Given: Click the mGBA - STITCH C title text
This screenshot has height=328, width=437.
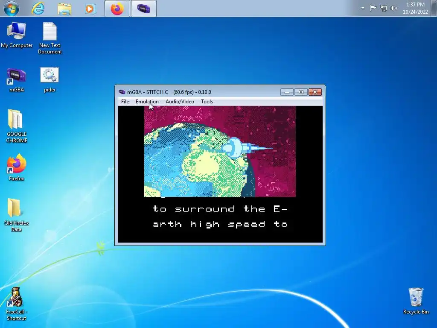Looking at the screenshot, I should 148,92.
